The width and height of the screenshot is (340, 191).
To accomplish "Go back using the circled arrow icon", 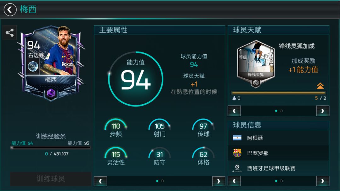I will (x=10, y=10).
